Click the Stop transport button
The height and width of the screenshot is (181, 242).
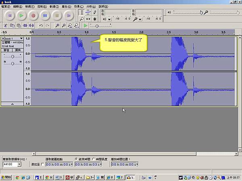pos(57,16)
